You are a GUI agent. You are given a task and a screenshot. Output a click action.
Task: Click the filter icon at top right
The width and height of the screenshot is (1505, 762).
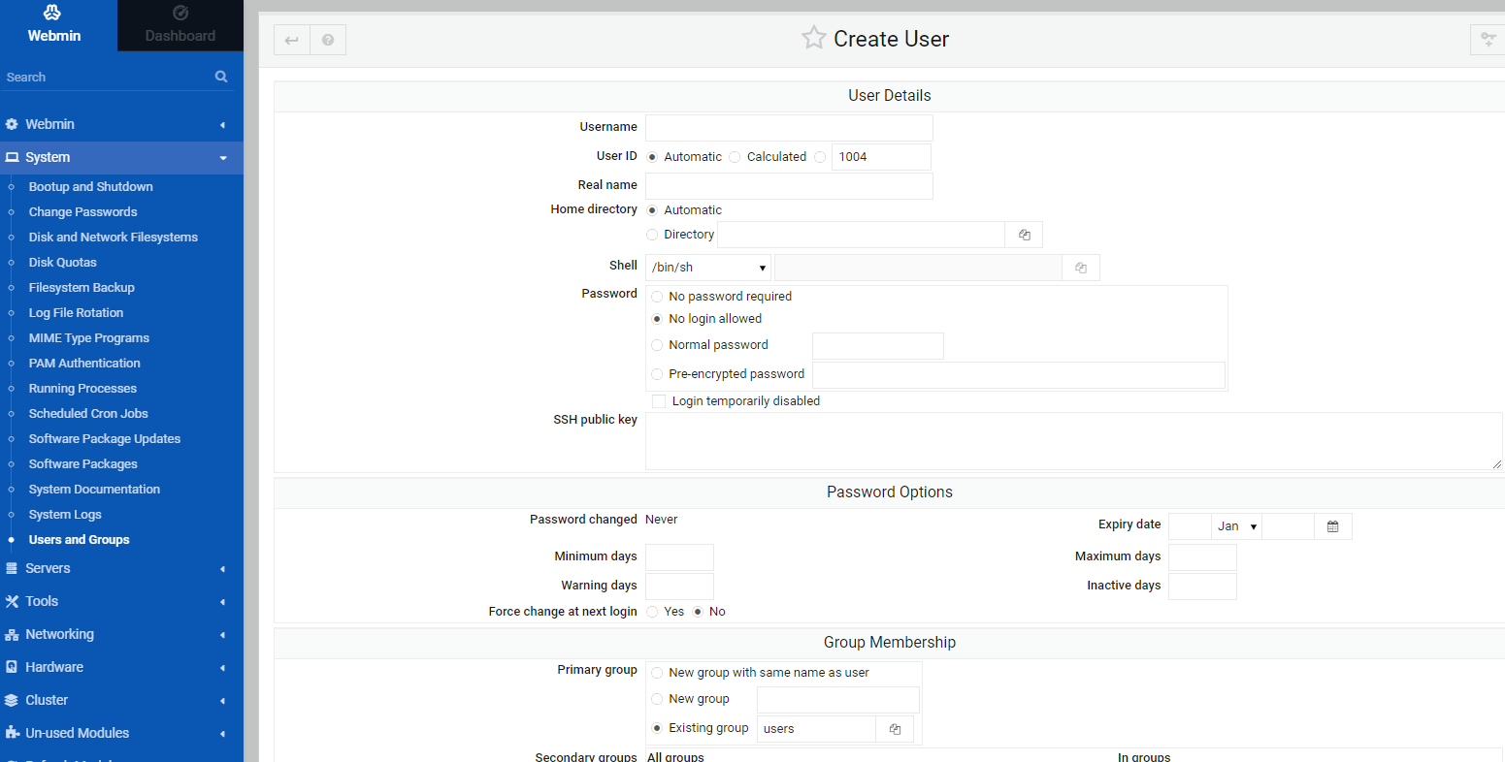point(1488,40)
